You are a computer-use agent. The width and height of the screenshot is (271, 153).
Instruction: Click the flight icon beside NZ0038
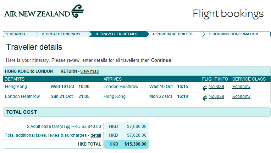coord(205,98)
